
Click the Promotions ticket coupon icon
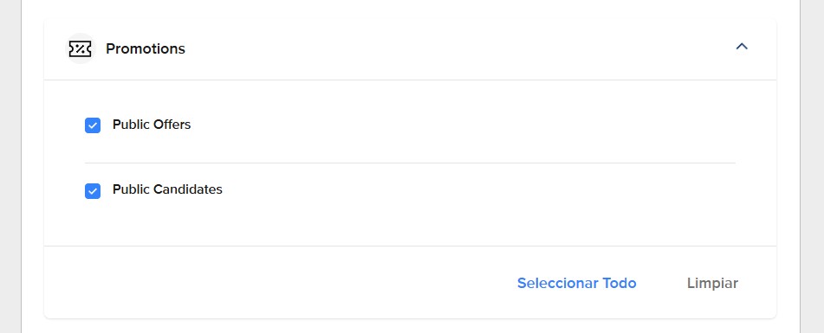pyautogui.click(x=80, y=48)
